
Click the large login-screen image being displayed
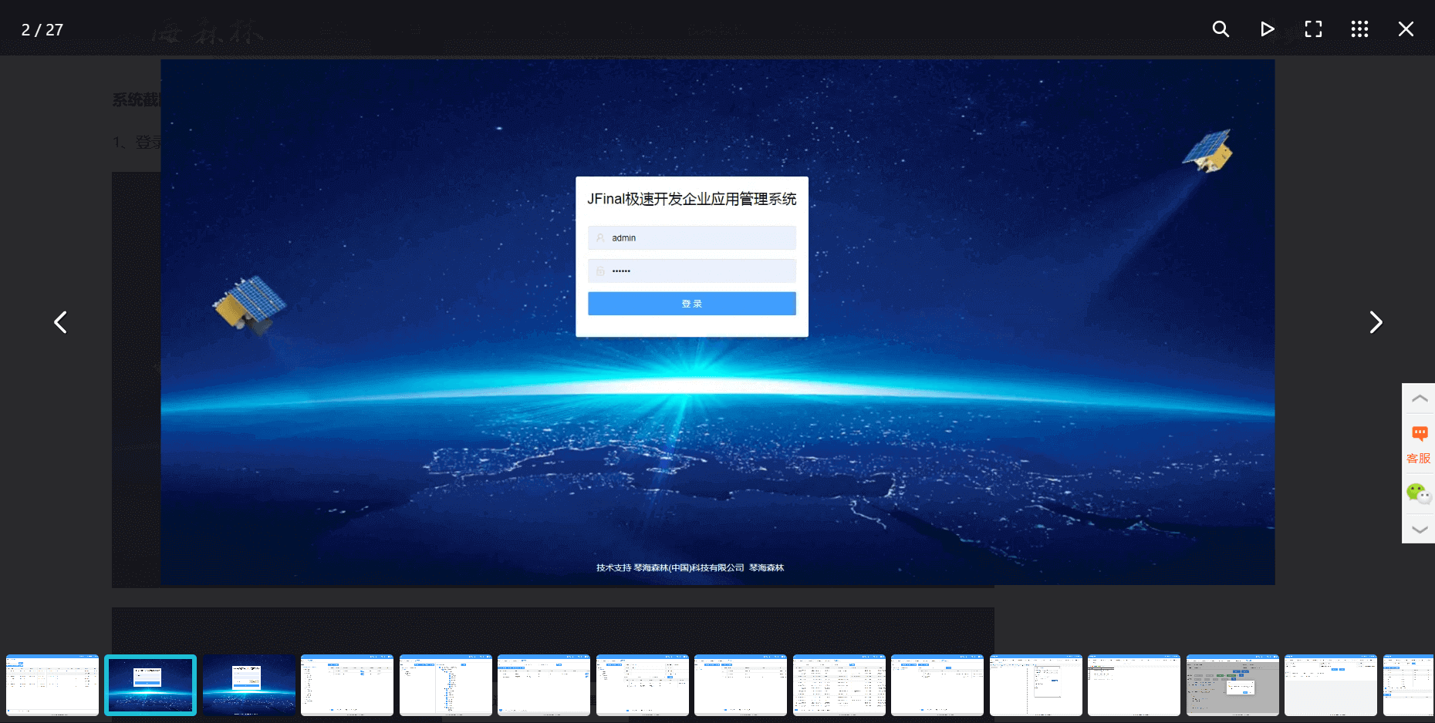click(x=717, y=322)
